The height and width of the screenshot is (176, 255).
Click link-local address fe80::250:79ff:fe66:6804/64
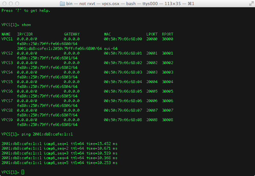[x=47, y=87]
